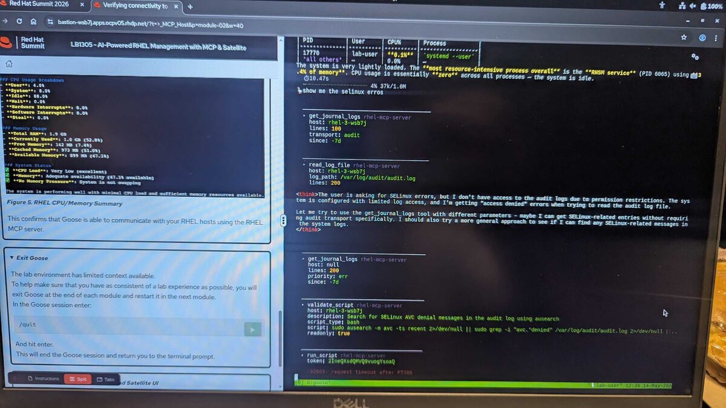The image size is (726, 408).
Task: Open the network status tray icon
Action: pos(682,5)
